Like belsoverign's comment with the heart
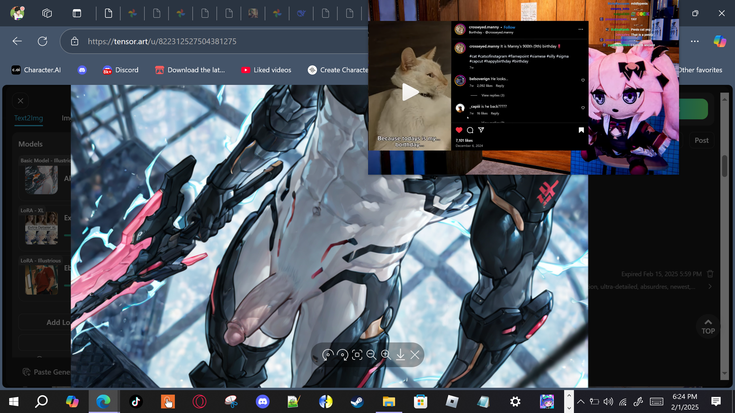The height and width of the screenshot is (413, 735). point(583,80)
